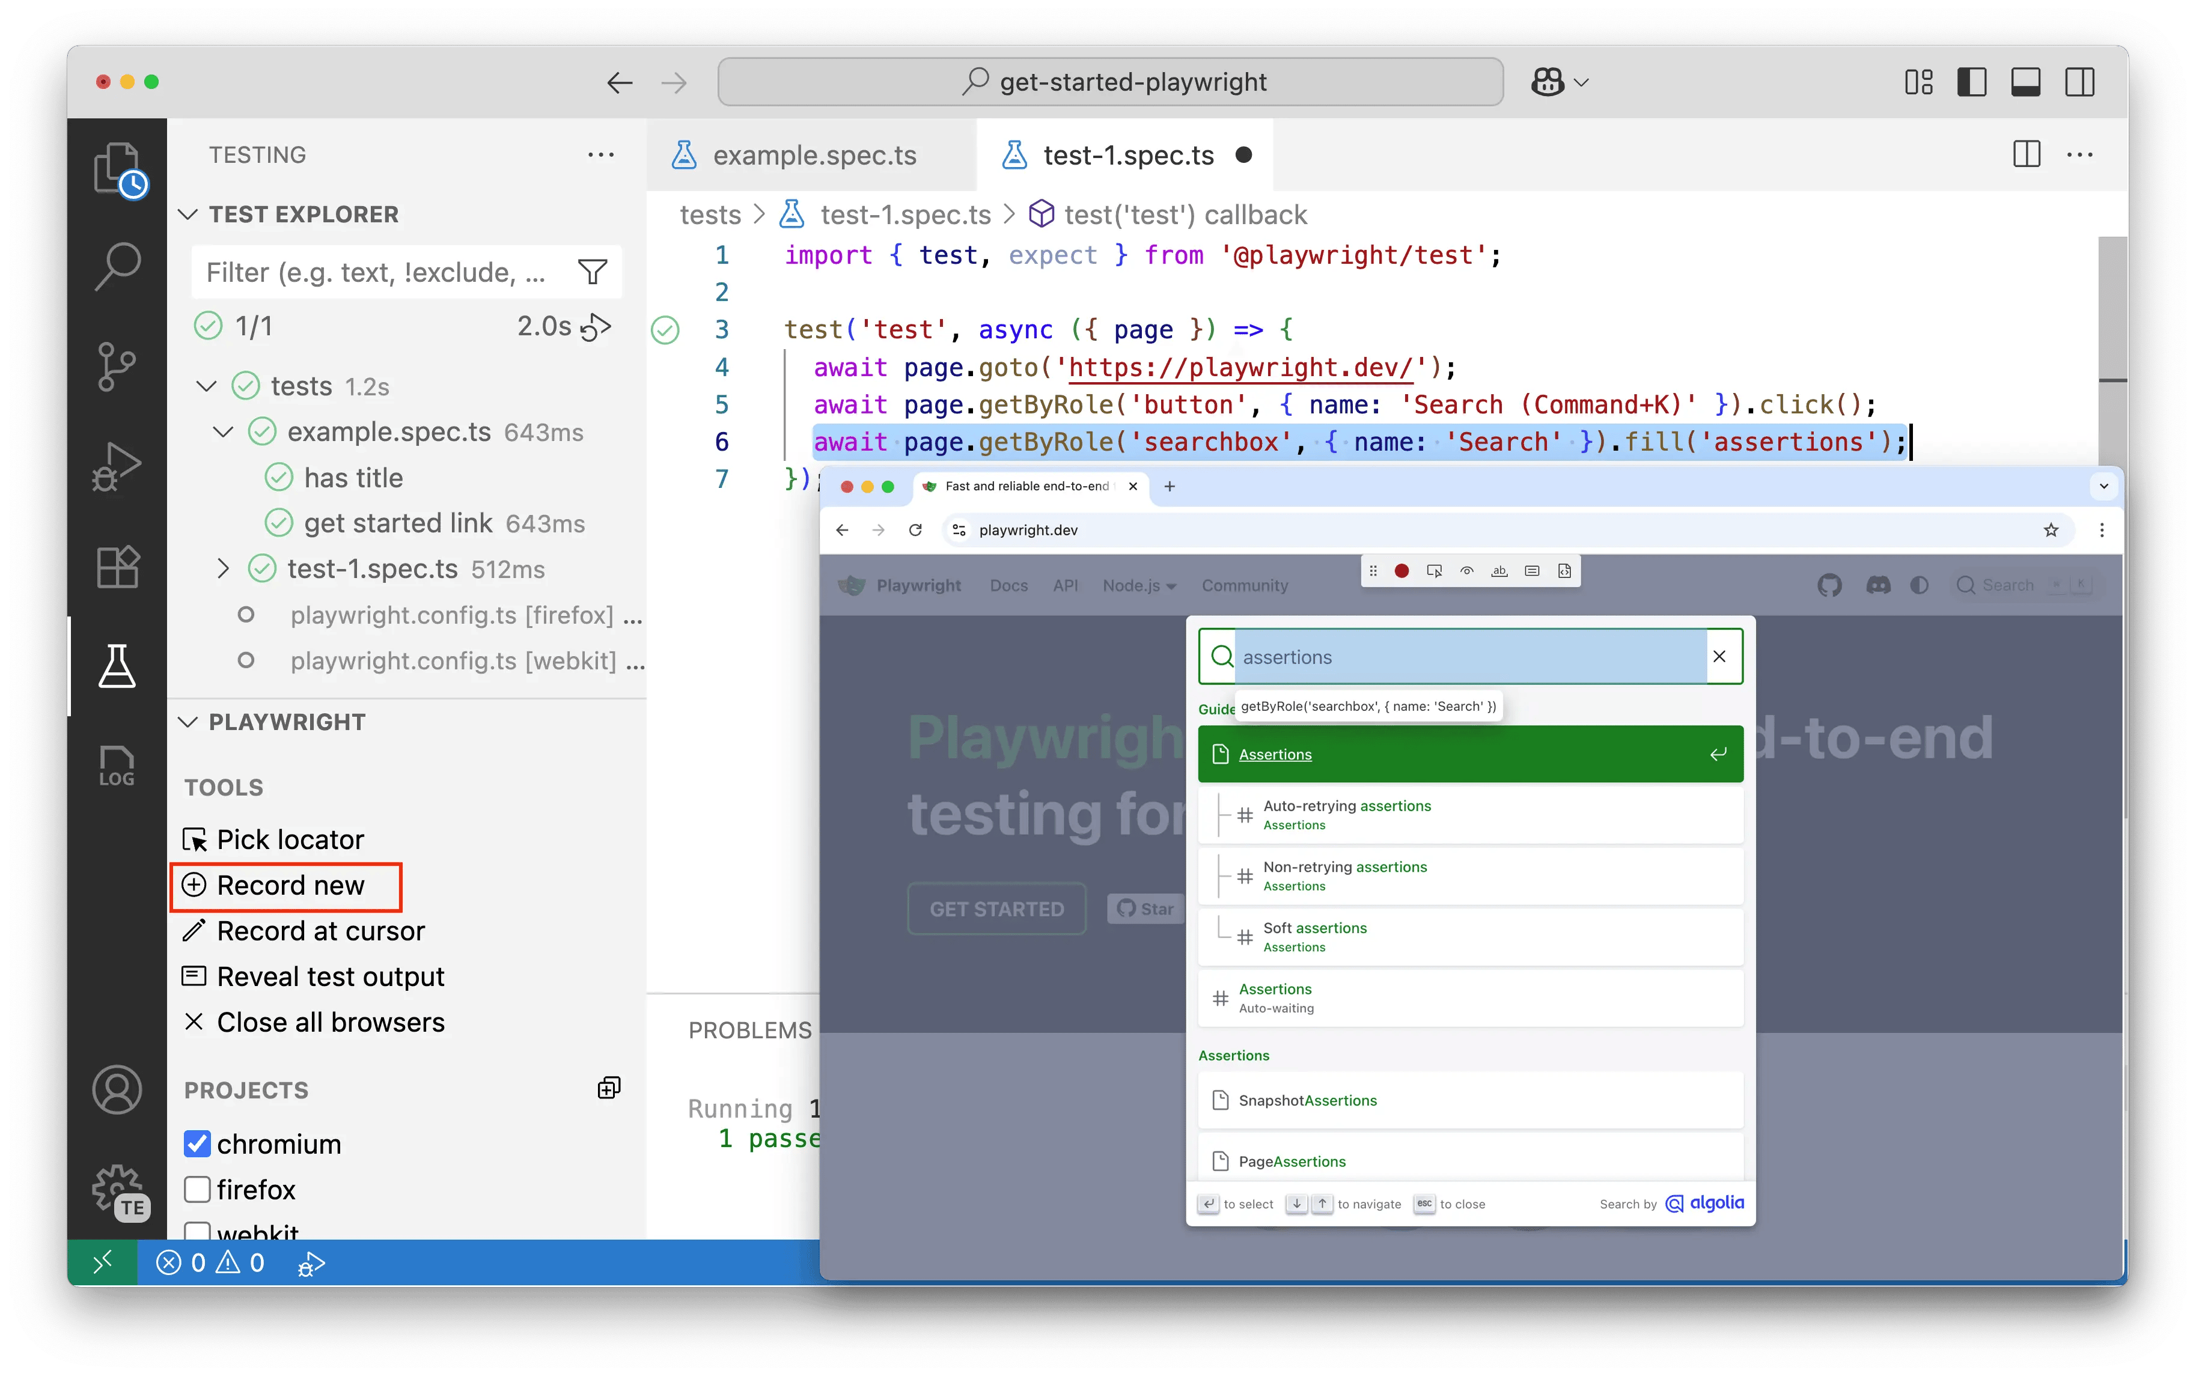2196x1376 pixels.
Task: Click the Search magnifier in activity bar
Action: [117, 267]
